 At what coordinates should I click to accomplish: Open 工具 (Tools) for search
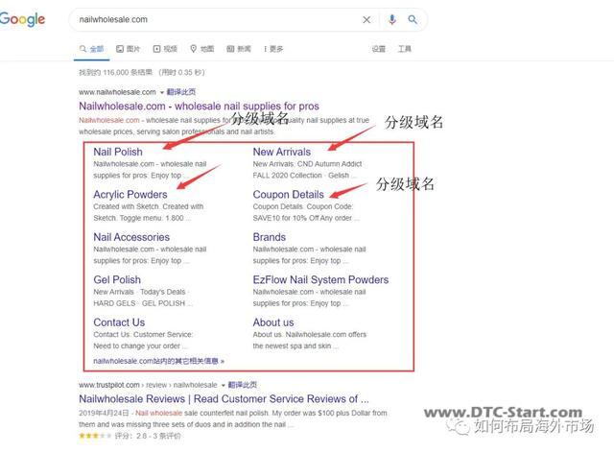click(x=405, y=49)
